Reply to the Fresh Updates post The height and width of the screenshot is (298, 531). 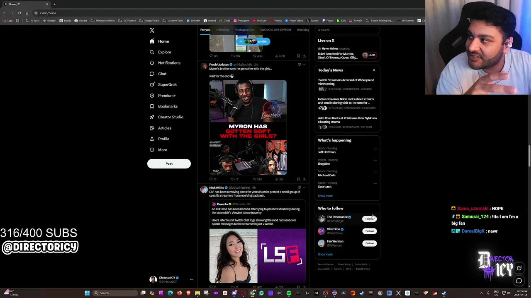[x=213, y=179]
